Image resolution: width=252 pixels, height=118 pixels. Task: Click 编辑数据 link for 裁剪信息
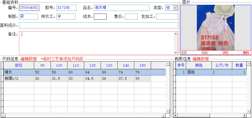[x=201, y=59]
